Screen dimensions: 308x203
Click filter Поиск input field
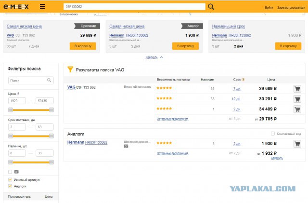click(31, 81)
